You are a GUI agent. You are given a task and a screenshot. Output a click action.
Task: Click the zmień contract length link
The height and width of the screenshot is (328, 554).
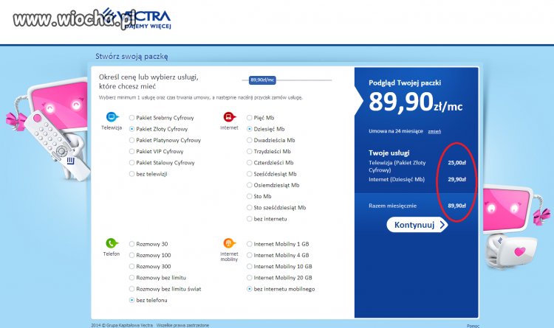point(434,131)
